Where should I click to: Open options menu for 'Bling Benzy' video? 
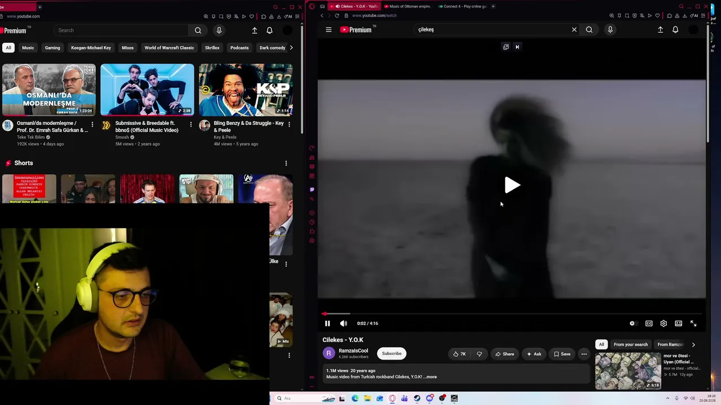pos(289,124)
